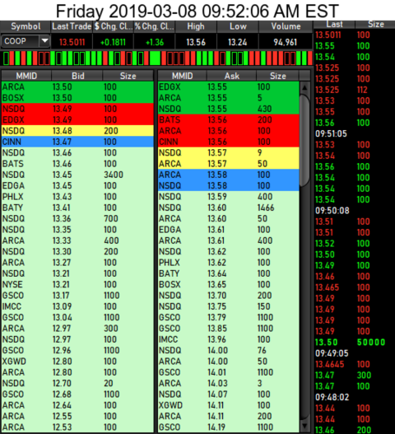Screen dimensions: 395x434
Task: Select the BOSX ask row at 13.65
Action: coord(229,285)
